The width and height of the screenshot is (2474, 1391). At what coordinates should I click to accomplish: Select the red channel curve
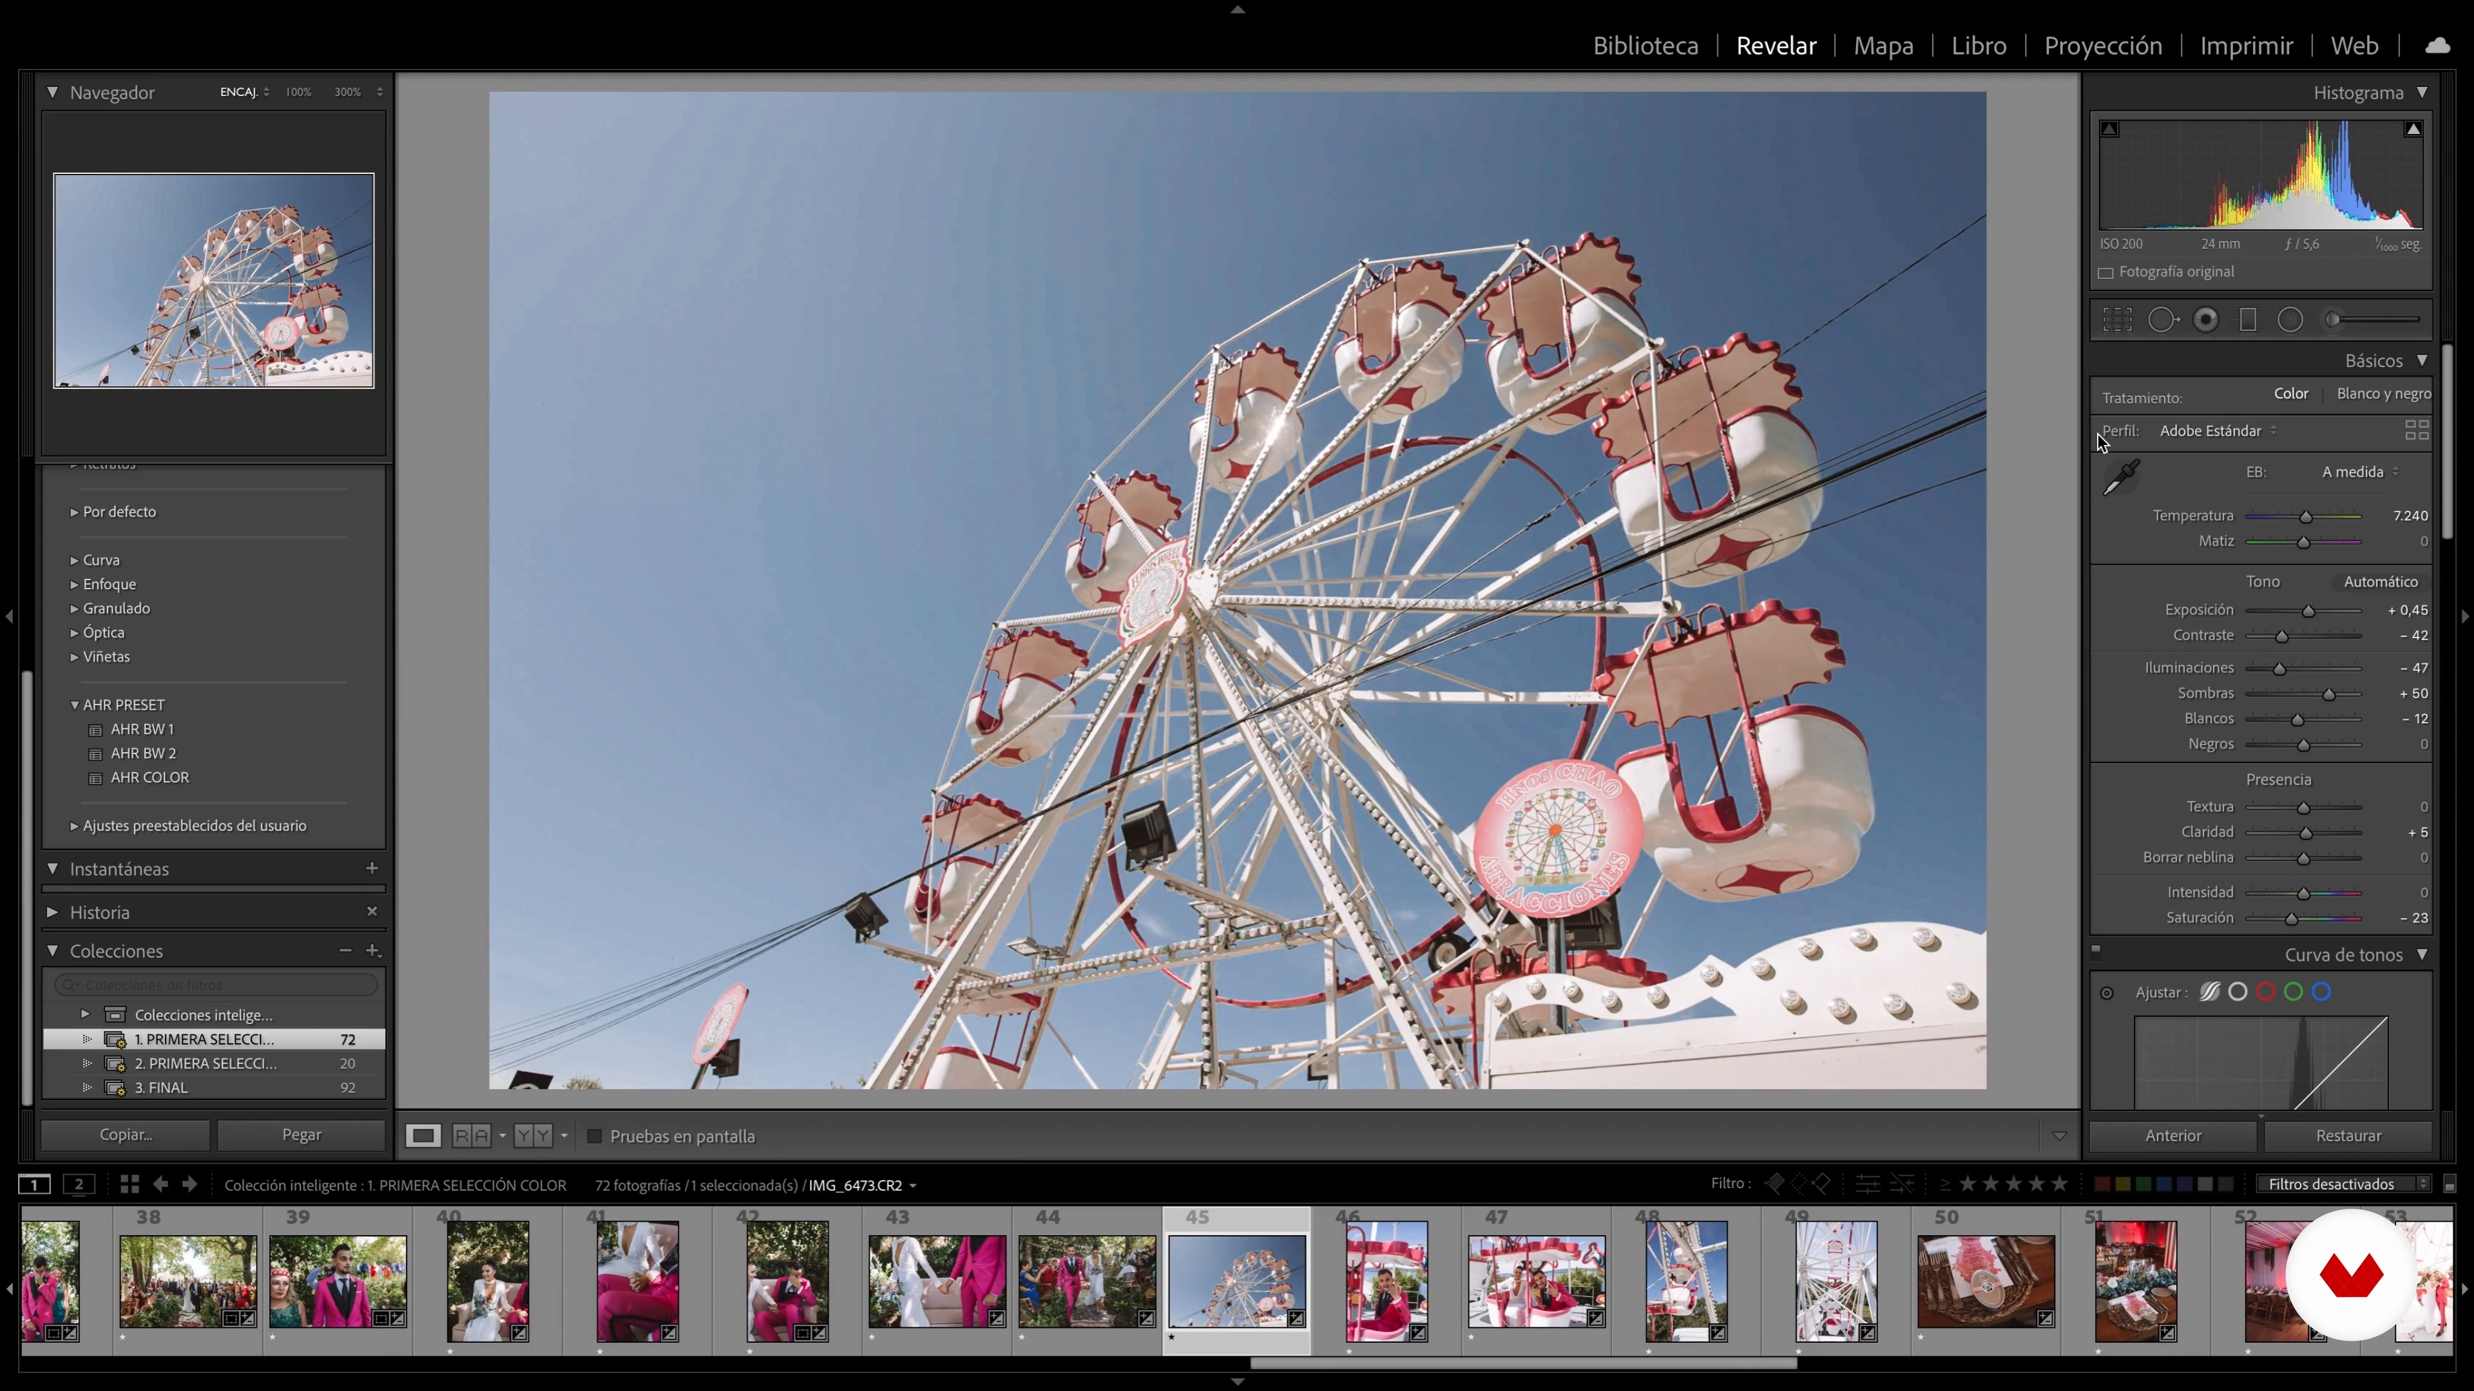[x=2266, y=992]
